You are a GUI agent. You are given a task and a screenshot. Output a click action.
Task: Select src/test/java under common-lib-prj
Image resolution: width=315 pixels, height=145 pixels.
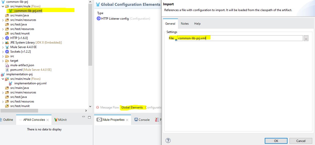pyautogui.click(x=18, y=24)
